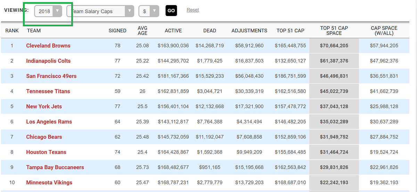Select Bears dead cap $11,192,047
417x192 pixels.
[x=210, y=137]
